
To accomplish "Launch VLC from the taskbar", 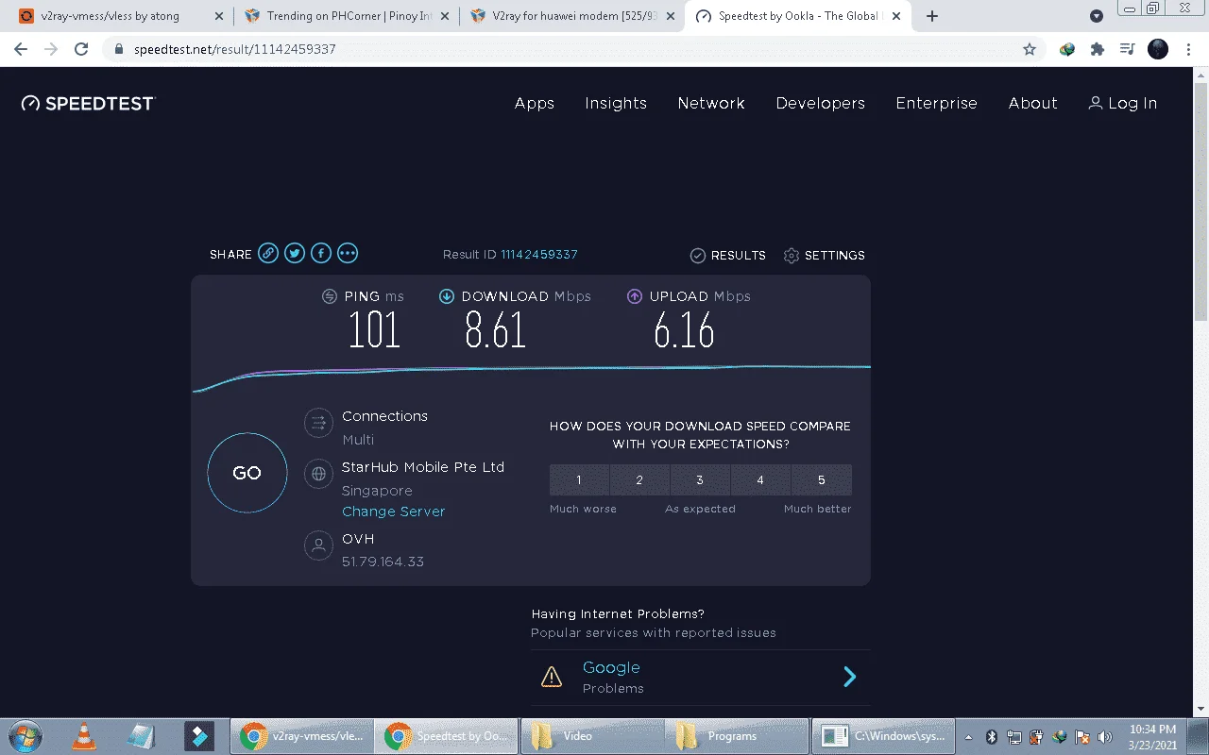I will 84,736.
